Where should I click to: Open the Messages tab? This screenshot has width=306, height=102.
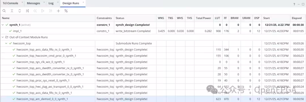[x=33, y=3]
